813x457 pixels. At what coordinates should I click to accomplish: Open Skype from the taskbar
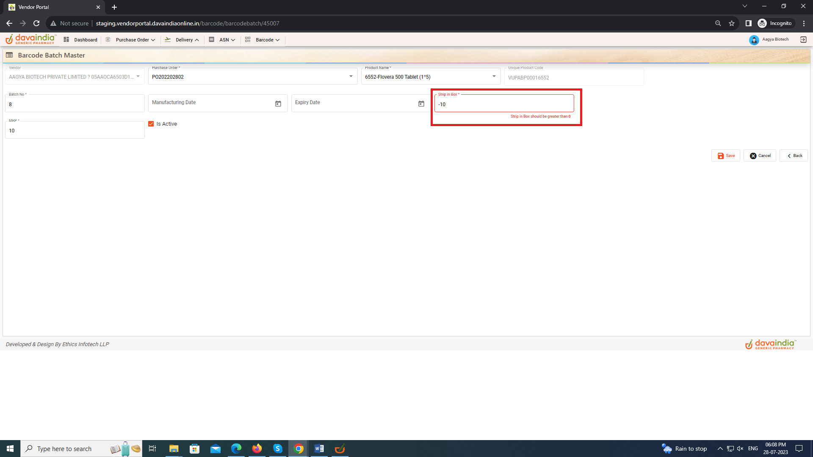click(x=278, y=449)
